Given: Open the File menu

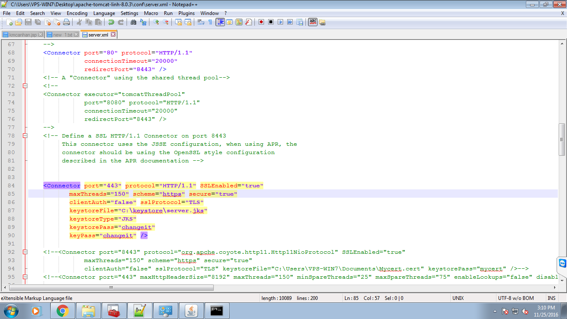Looking at the screenshot, I should tap(7, 13).
